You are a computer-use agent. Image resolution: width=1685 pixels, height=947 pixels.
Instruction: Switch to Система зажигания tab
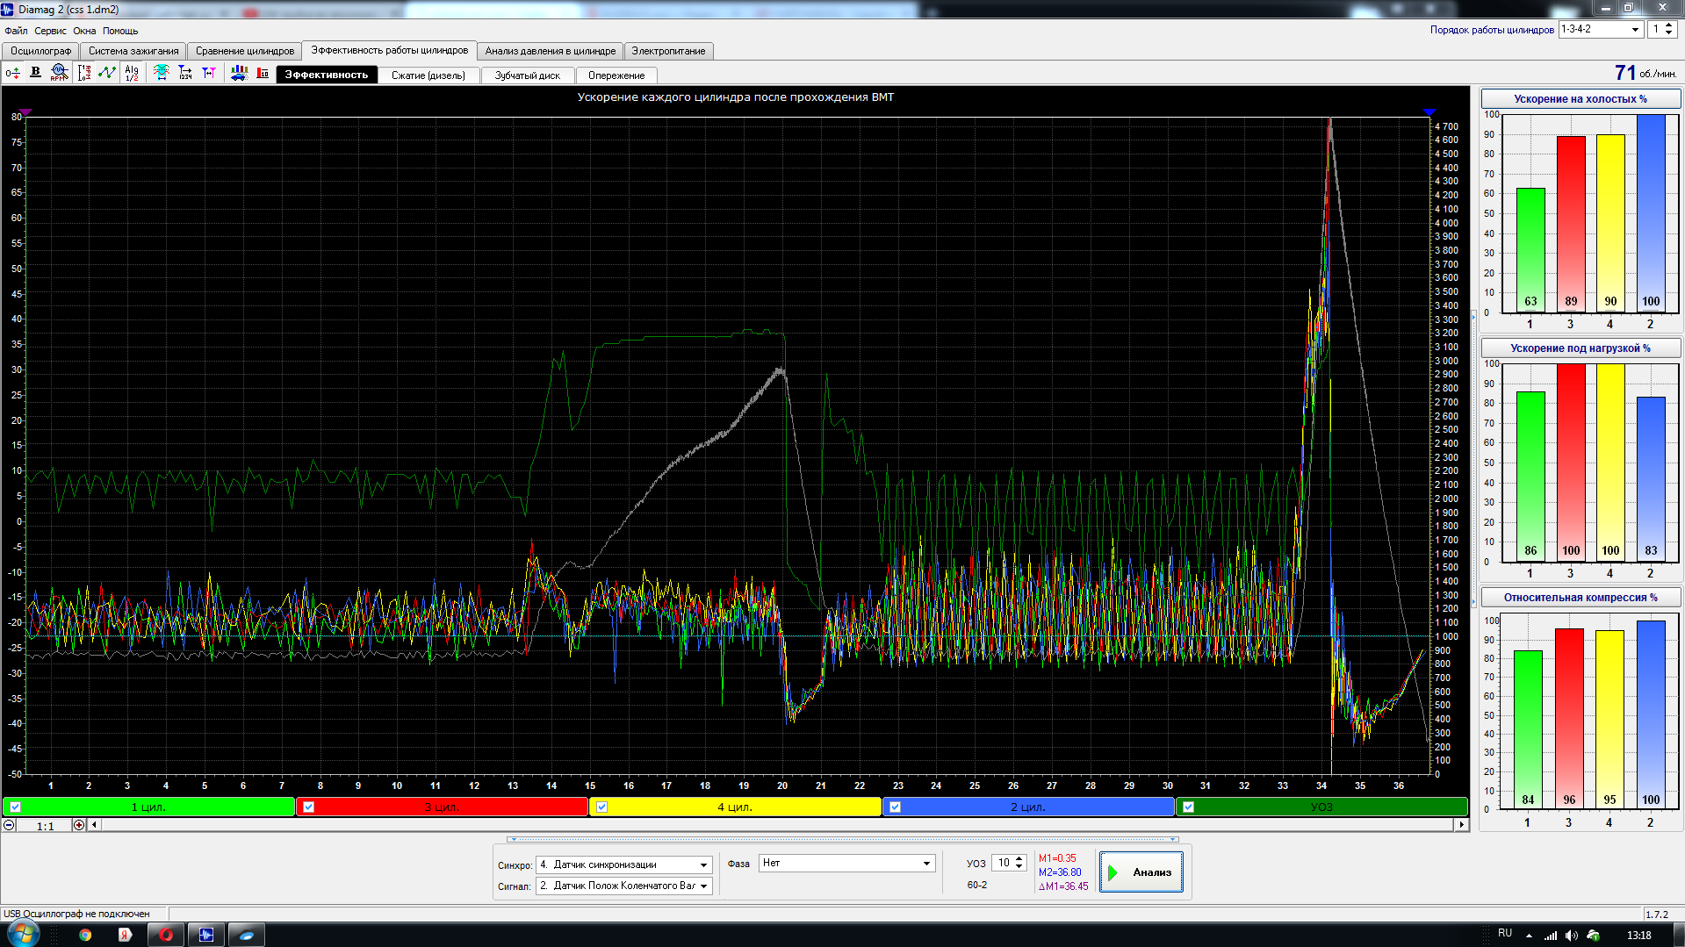[x=133, y=51]
